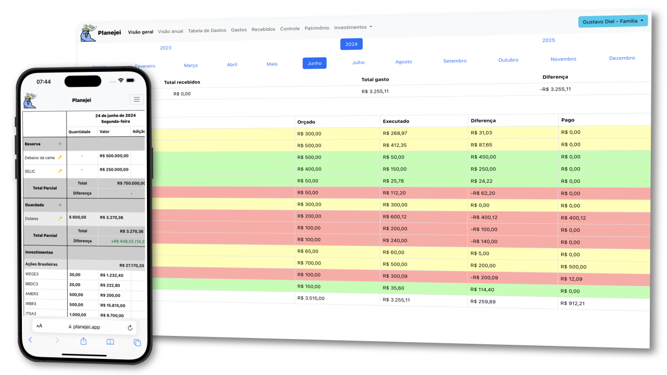This screenshot has height=375, width=667.
Task: Click the budget total R$ 3.515,00
Action: tap(311, 298)
